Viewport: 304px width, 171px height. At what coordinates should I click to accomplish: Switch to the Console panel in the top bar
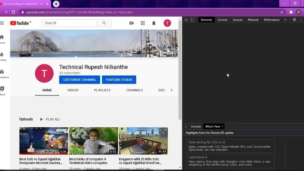pyautogui.click(x=222, y=20)
